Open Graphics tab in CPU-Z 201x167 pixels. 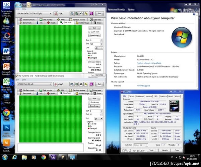163,96
